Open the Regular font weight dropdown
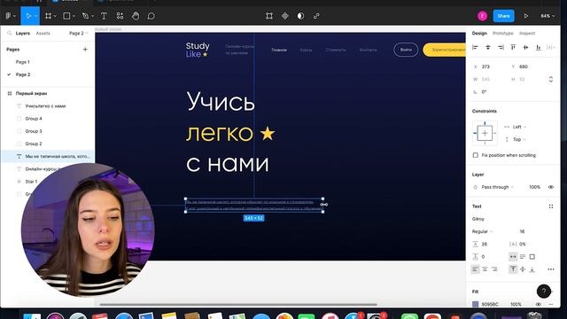 point(483,231)
